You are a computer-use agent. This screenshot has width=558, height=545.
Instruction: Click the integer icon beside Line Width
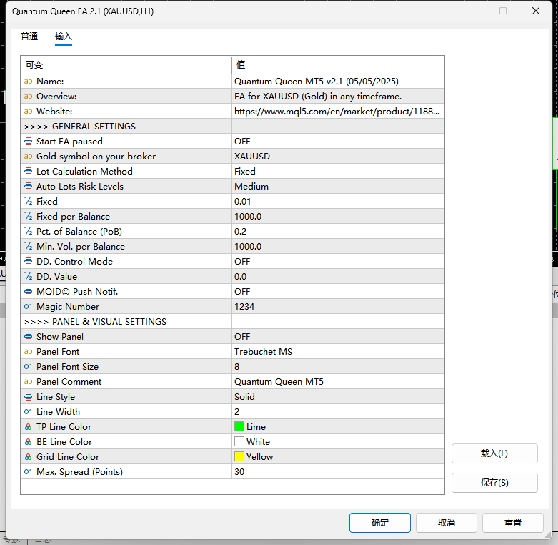tap(28, 412)
